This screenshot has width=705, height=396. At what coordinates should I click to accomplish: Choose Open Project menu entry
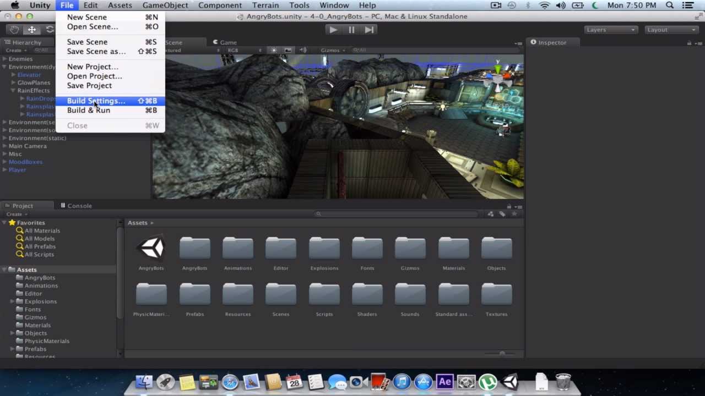coord(110,76)
